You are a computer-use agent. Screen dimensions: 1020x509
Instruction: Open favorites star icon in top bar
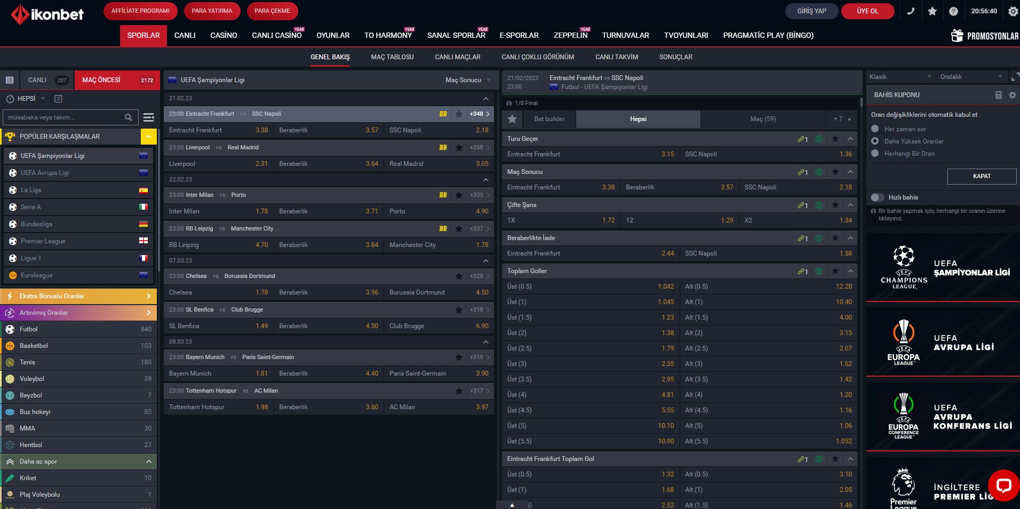932,11
